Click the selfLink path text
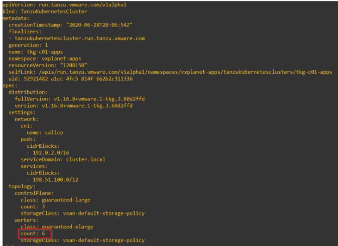Image resolution: width=338 pixels, height=246 pixels. pos(185,72)
